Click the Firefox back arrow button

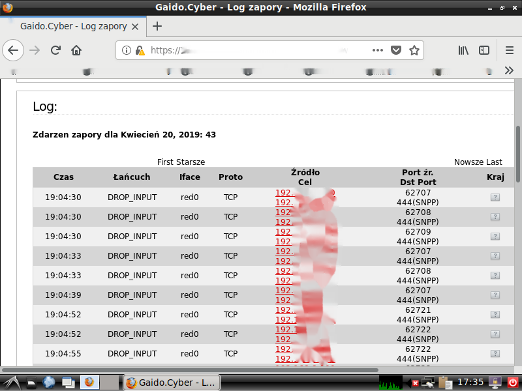[x=14, y=50]
